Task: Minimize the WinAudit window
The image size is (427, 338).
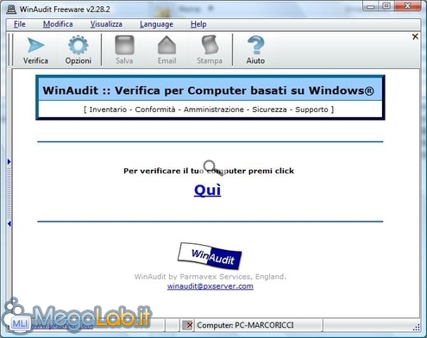Action: click(x=370, y=6)
